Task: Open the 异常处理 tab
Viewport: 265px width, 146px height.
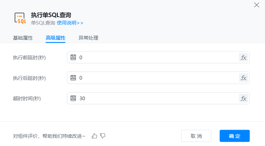Action: click(x=88, y=38)
